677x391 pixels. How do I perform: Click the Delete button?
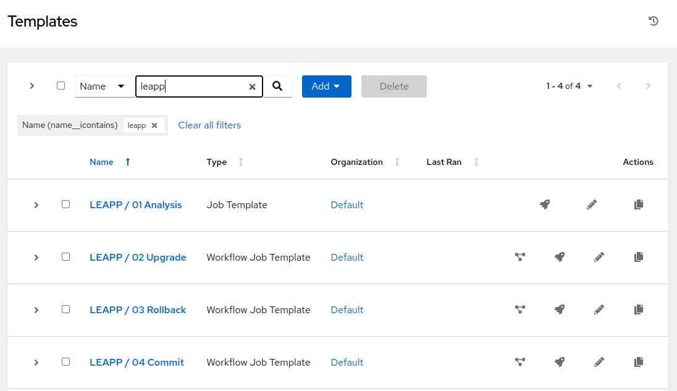[x=393, y=86]
